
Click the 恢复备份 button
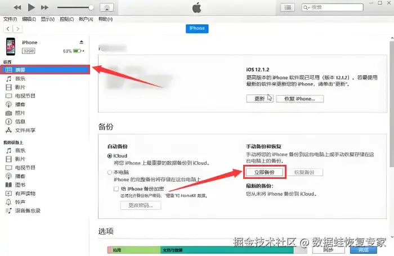click(x=305, y=172)
